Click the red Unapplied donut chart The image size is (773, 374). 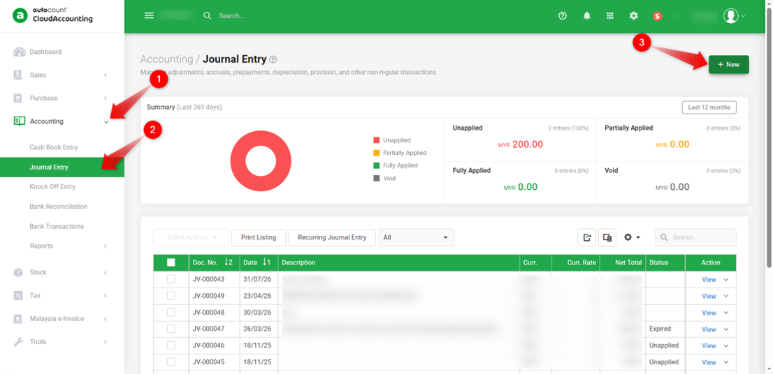click(x=261, y=161)
